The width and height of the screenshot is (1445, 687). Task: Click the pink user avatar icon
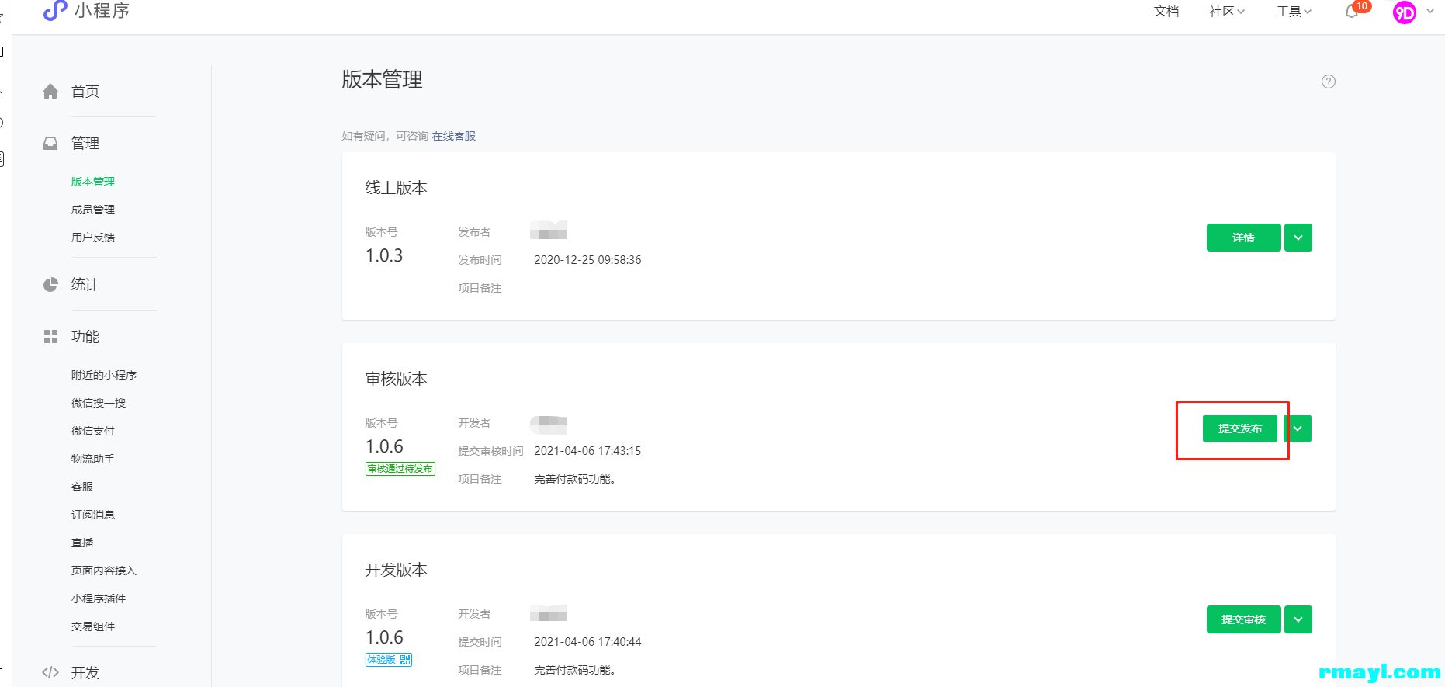1404,12
